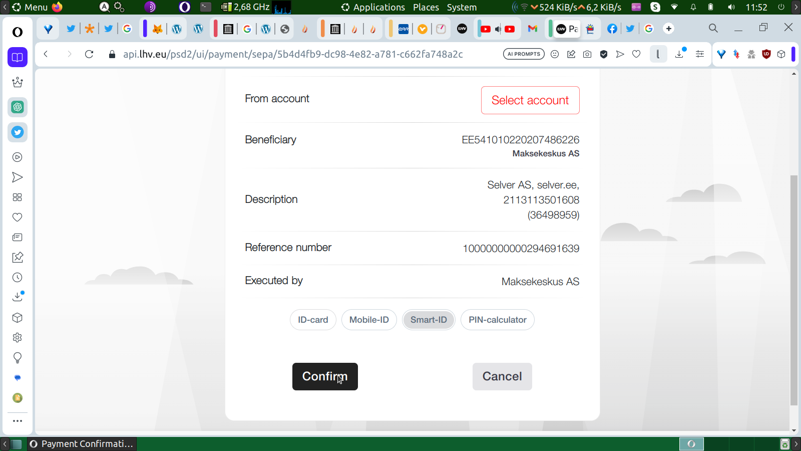Viewport: 801px width, 451px height.
Task: Switch to the Gmail tab
Action: [x=533, y=29]
